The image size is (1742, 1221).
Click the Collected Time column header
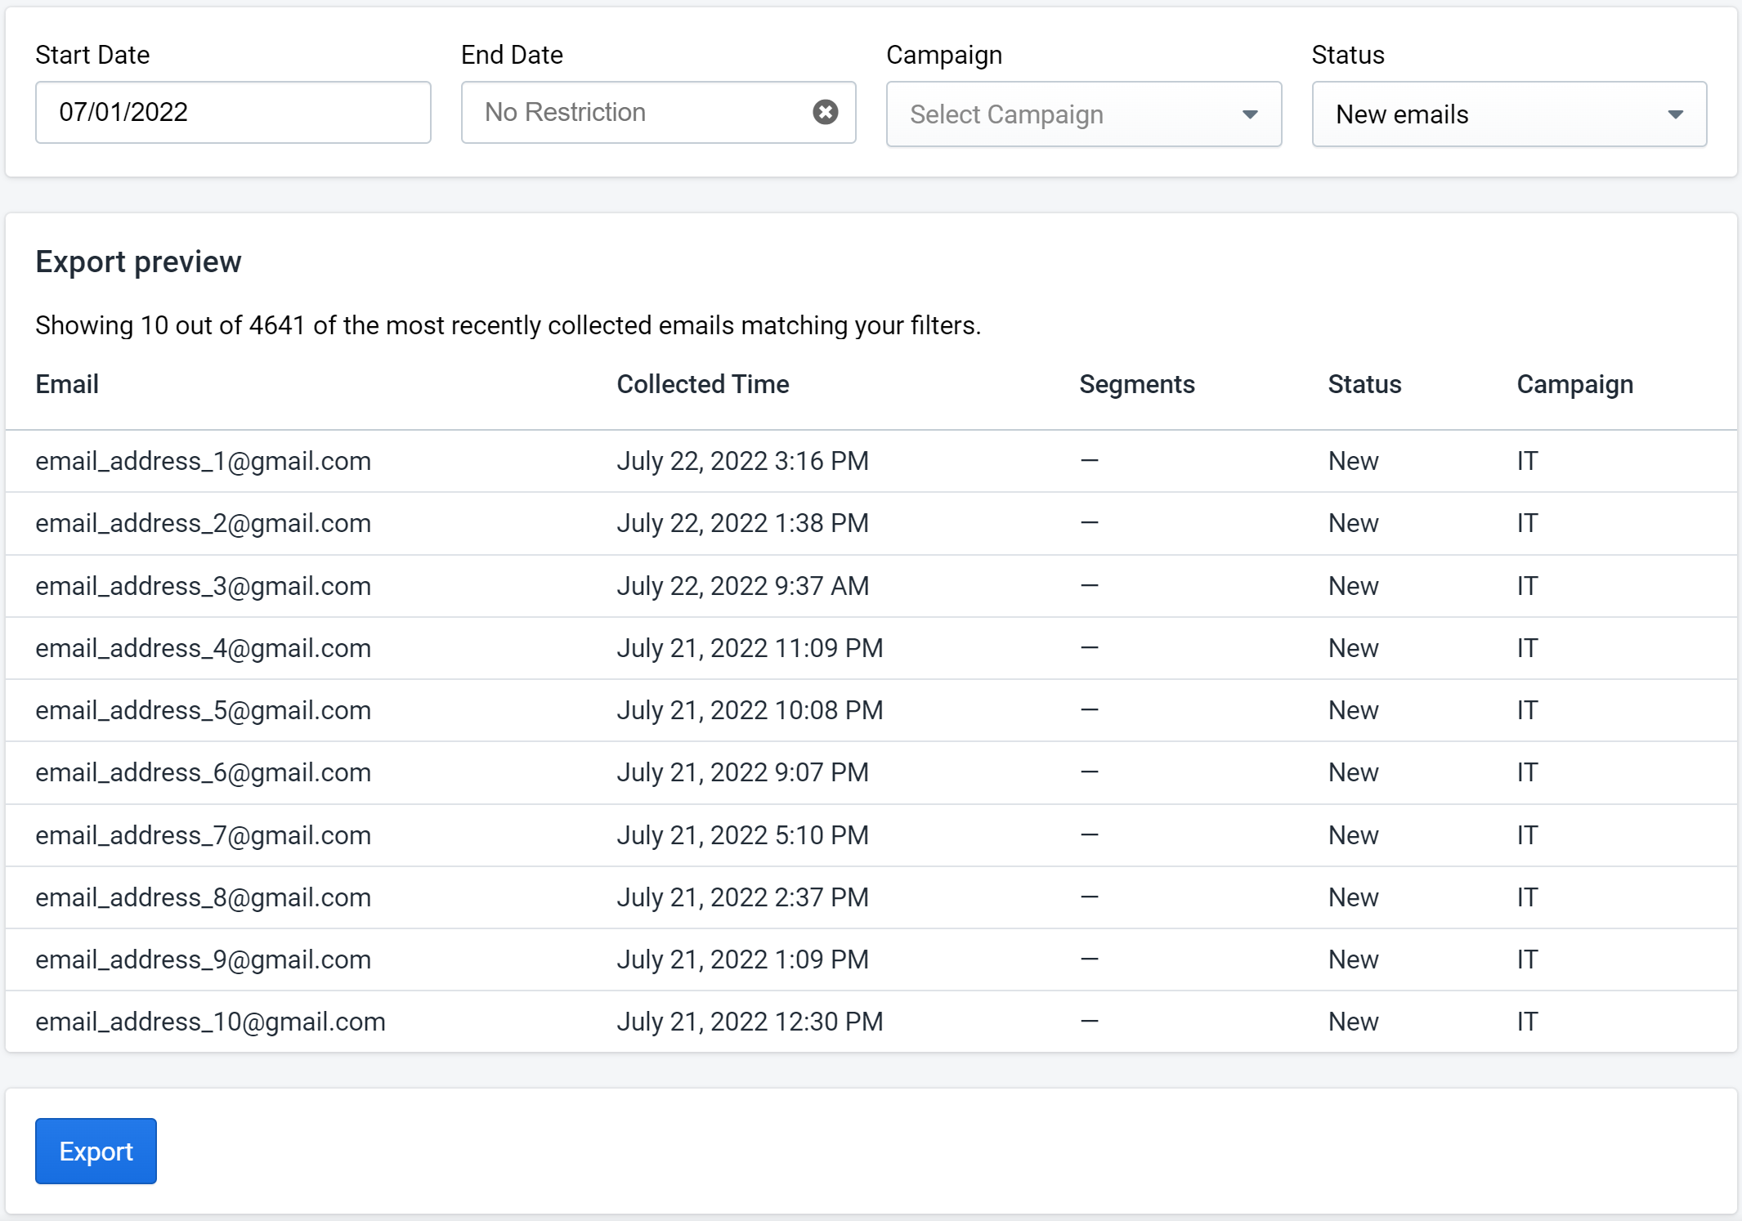click(x=703, y=384)
